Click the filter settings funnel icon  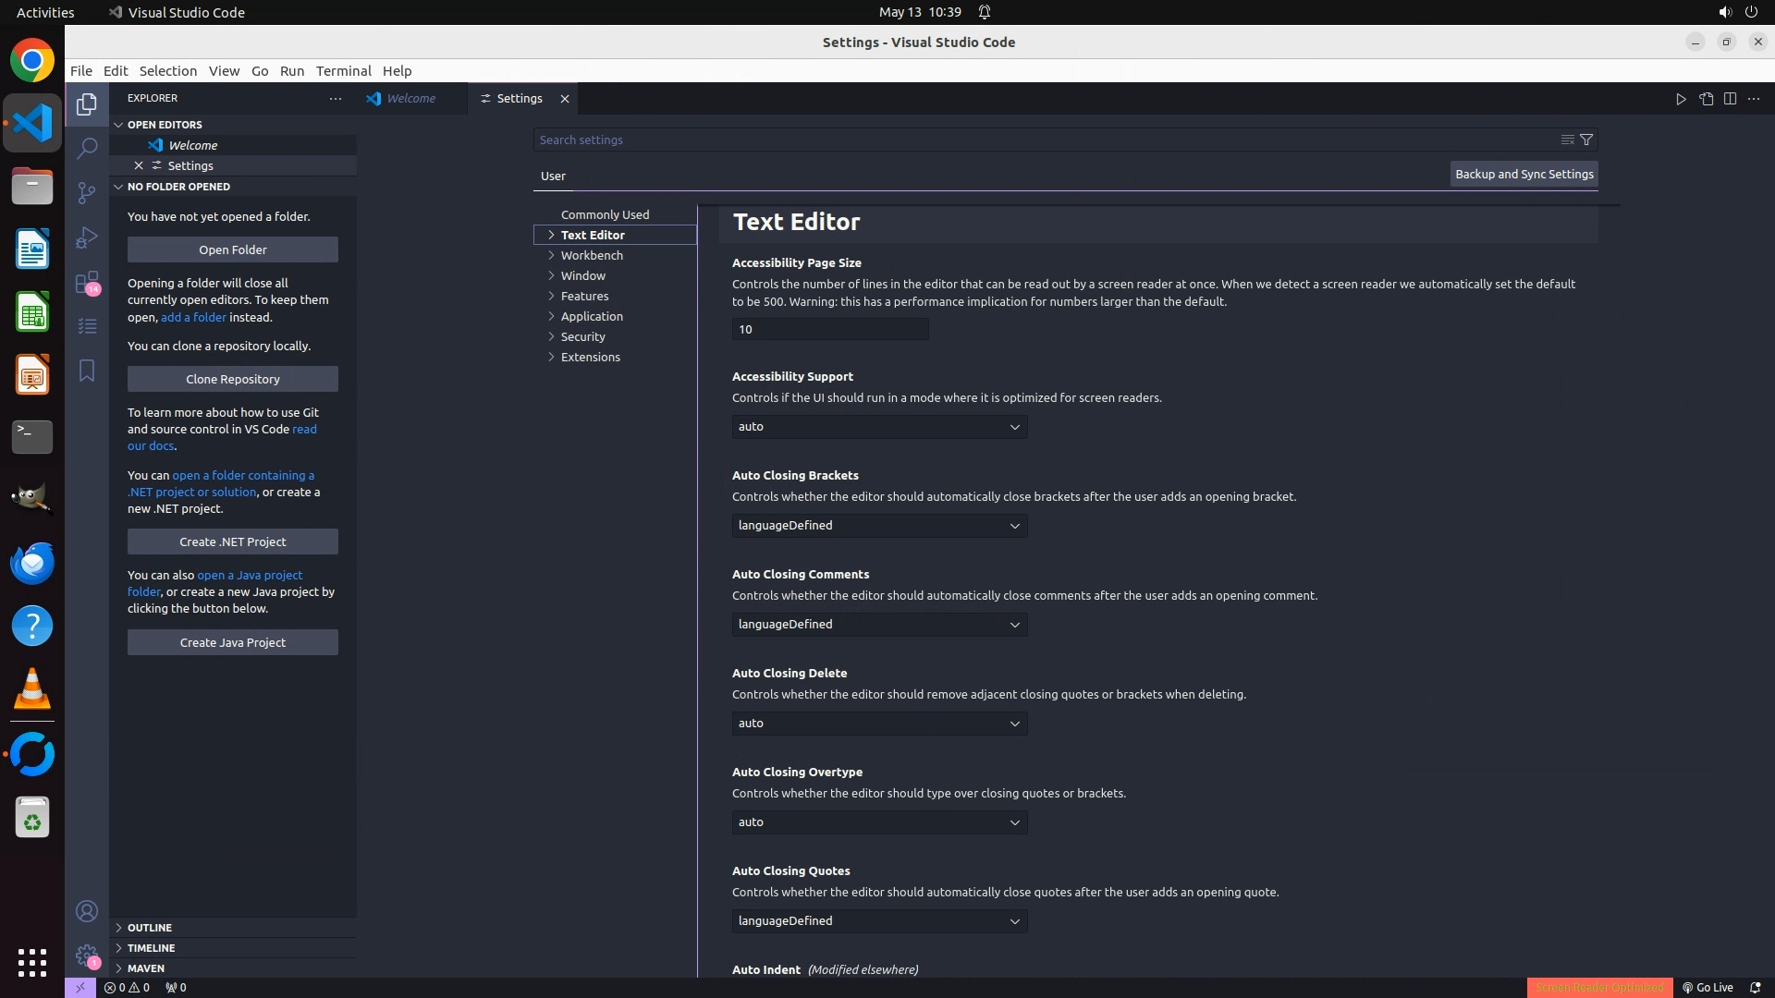click(x=1586, y=140)
